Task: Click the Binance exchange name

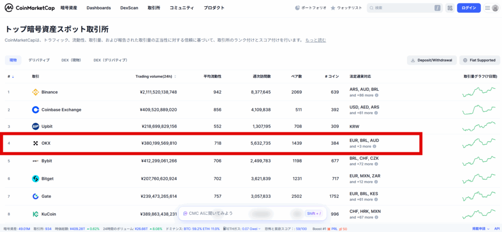Action: tap(50, 92)
